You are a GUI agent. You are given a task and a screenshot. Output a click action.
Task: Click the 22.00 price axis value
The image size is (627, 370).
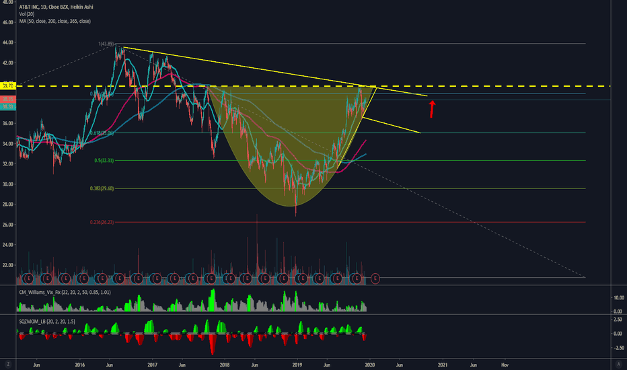(x=7, y=265)
